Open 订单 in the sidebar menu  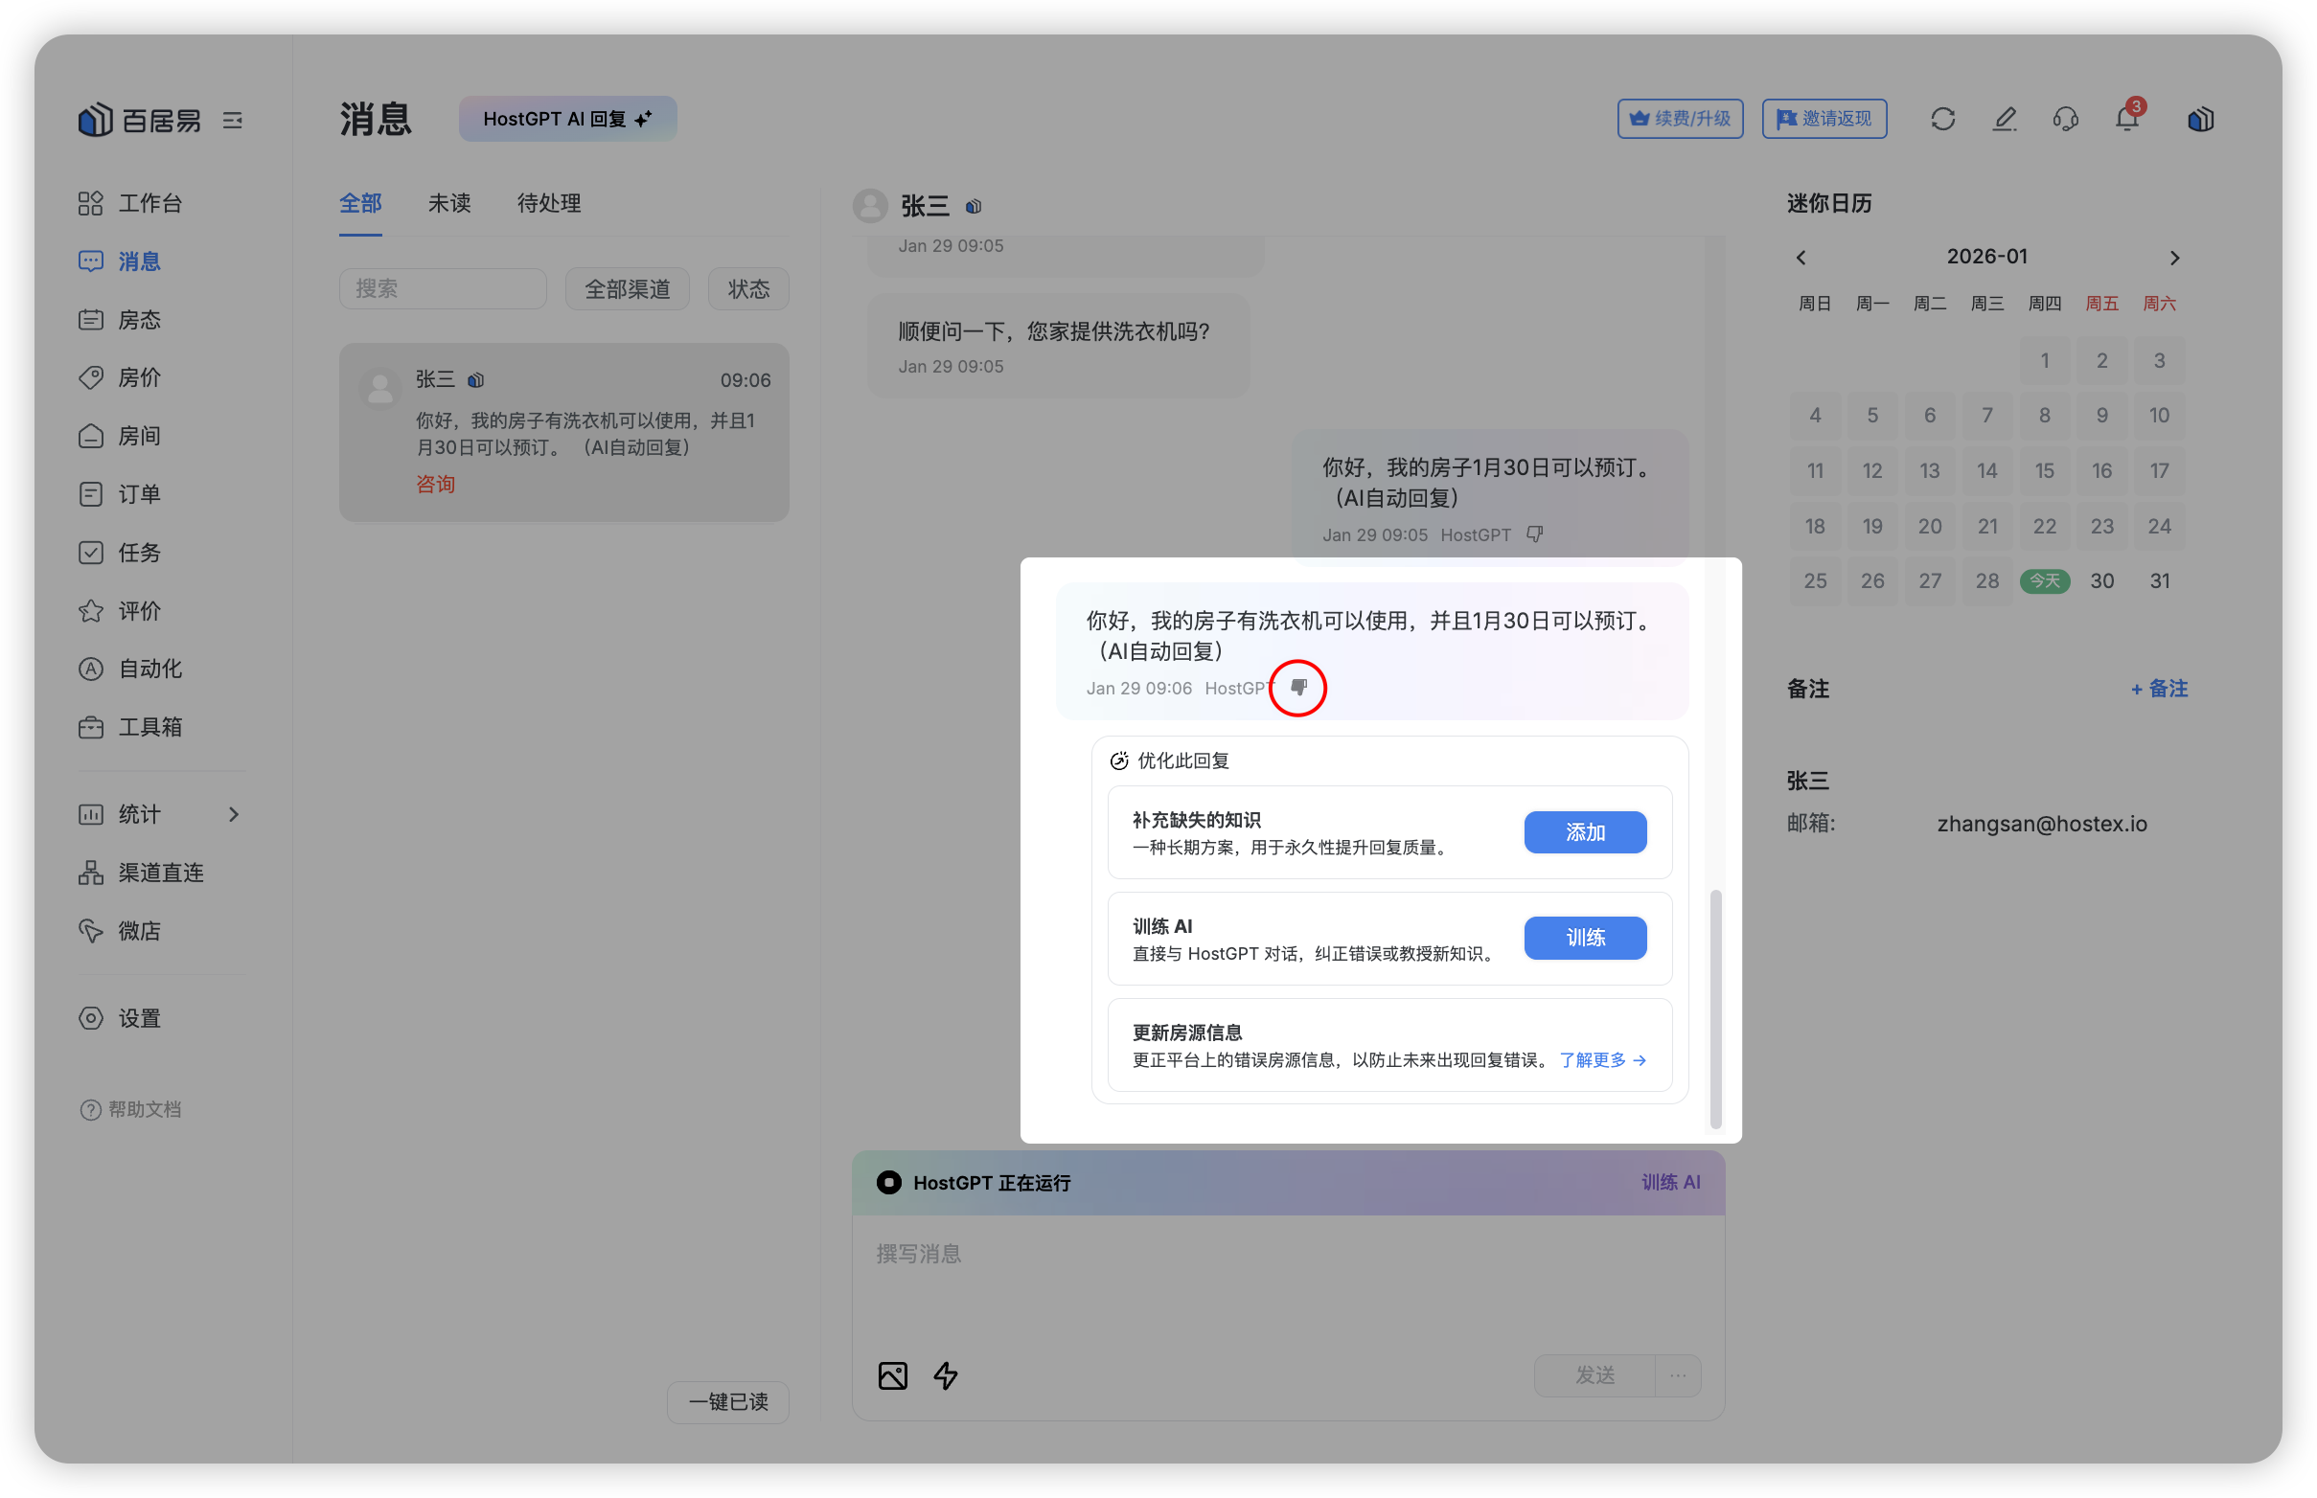(138, 494)
